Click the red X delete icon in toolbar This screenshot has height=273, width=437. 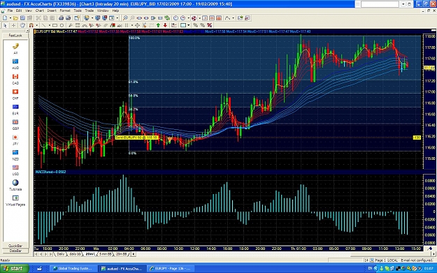tap(210, 25)
